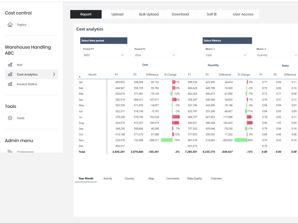The height and width of the screenshot is (223, 298).
Task: Click Aug P2 ratio value 1.05
Action: point(279,123)
